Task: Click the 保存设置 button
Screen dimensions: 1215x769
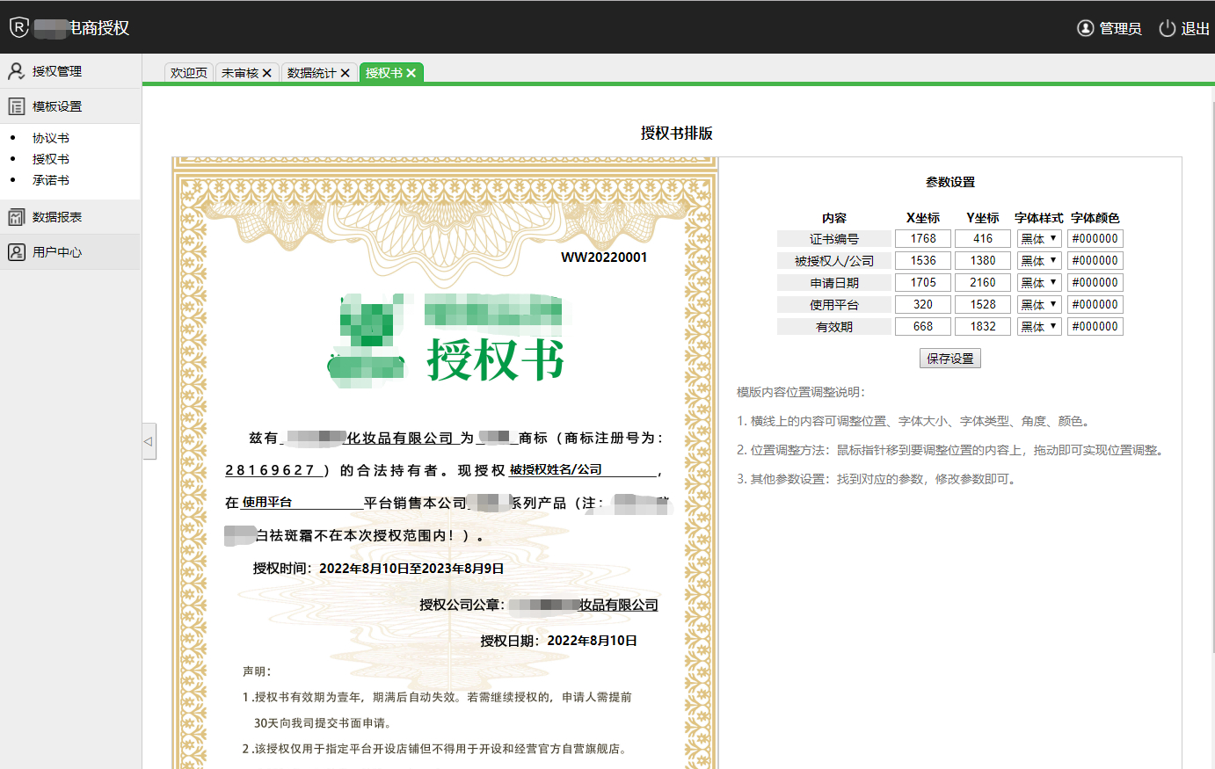Action: pyautogui.click(x=950, y=359)
